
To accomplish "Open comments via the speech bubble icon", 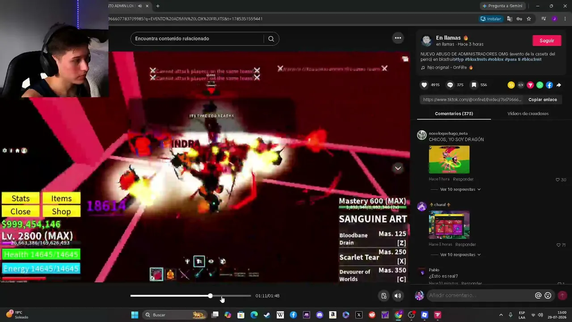I will pyautogui.click(x=450, y=85).
